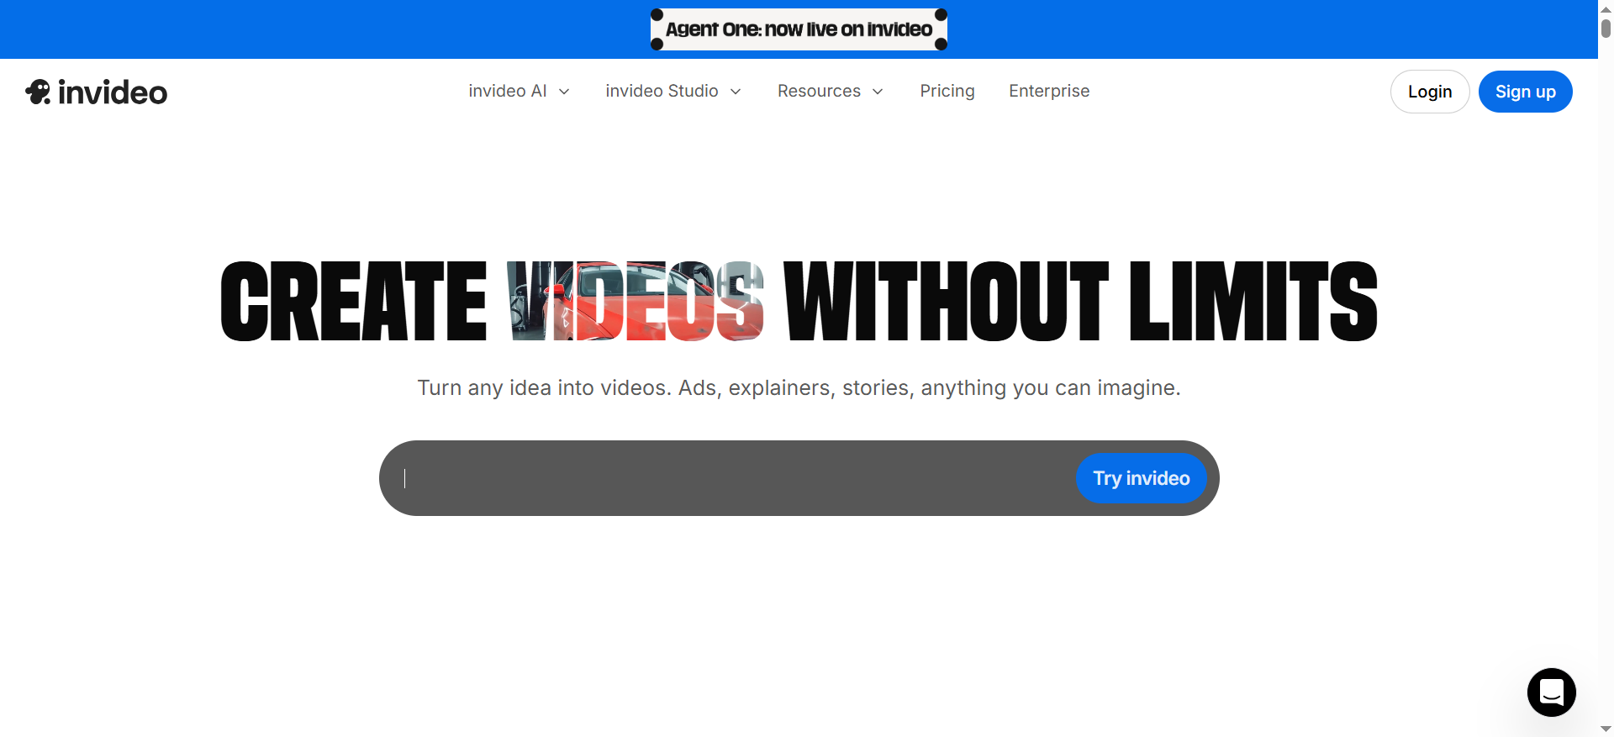
Task: Click the page scrollbar thumb
Action: pos(1606,27)
